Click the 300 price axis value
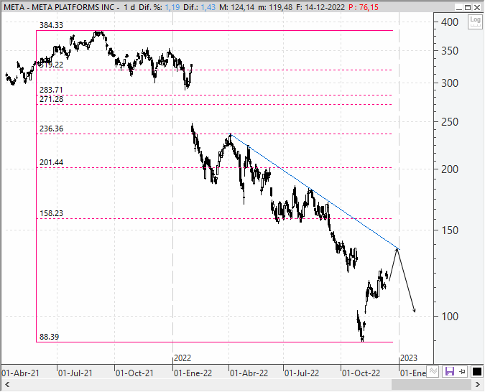Image resolution: width=485 pixels, height=392 pixels. (450, 83)
